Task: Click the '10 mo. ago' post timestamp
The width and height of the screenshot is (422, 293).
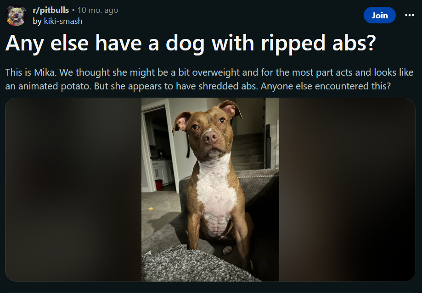Action: [x=98, y=10]
